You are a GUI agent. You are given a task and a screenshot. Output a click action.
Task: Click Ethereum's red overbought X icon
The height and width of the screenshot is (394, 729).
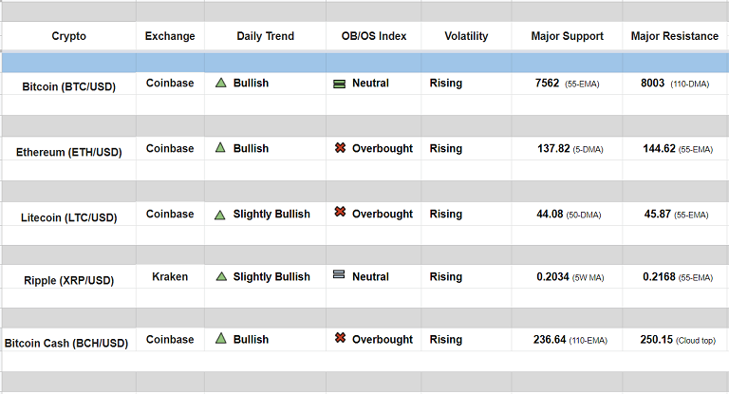[340, 148]
